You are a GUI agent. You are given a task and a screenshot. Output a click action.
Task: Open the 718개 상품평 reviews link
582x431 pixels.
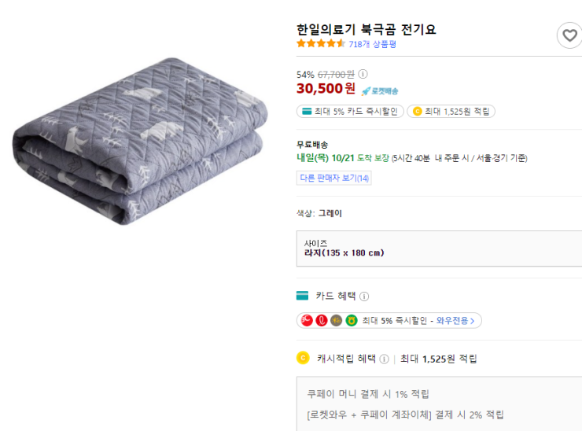(373, 44)
